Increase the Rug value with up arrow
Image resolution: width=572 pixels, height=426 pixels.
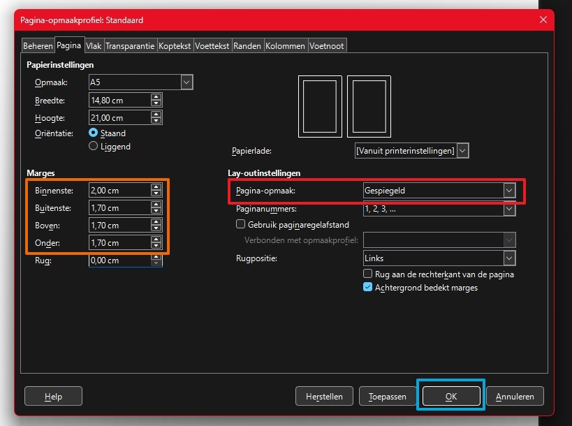click(x=156, y=257)
